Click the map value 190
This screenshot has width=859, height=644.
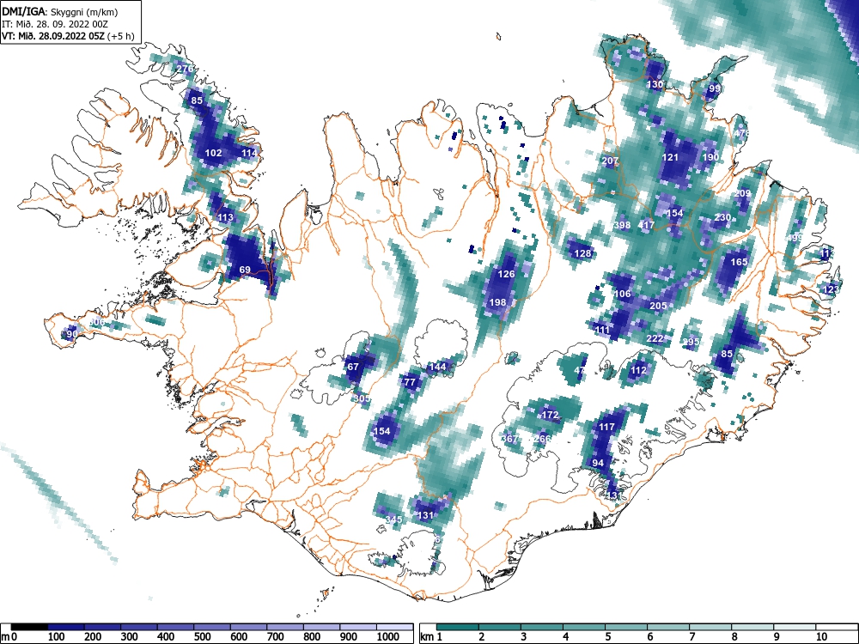710,157
